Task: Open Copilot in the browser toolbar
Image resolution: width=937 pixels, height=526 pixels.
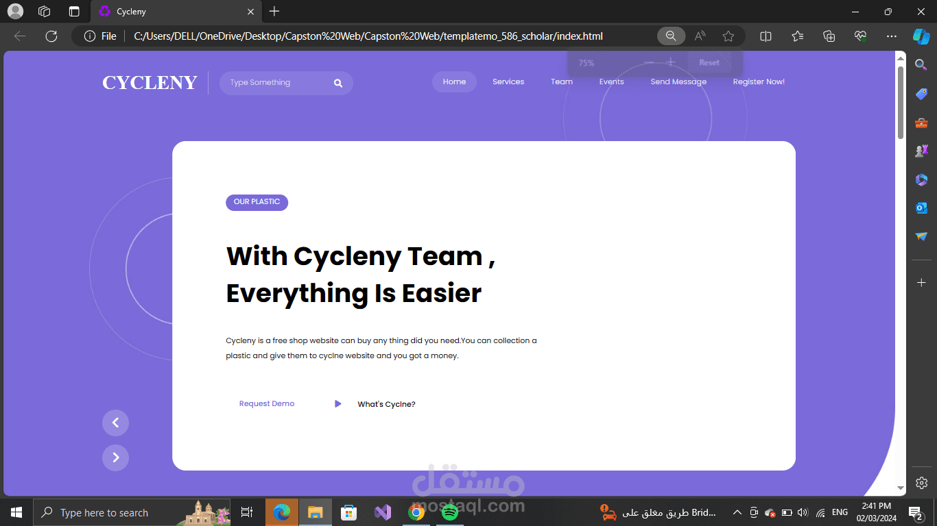Action: tap(921, 36)
